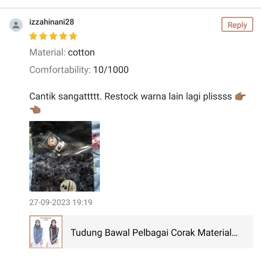Click the Material: cotton label

coord(62,53)
